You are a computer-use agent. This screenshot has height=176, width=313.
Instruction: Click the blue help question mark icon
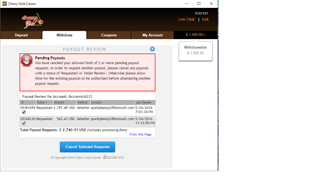coord(152,49)
